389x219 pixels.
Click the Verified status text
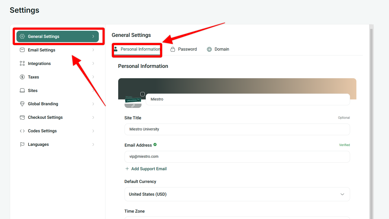tap(344, 145)
